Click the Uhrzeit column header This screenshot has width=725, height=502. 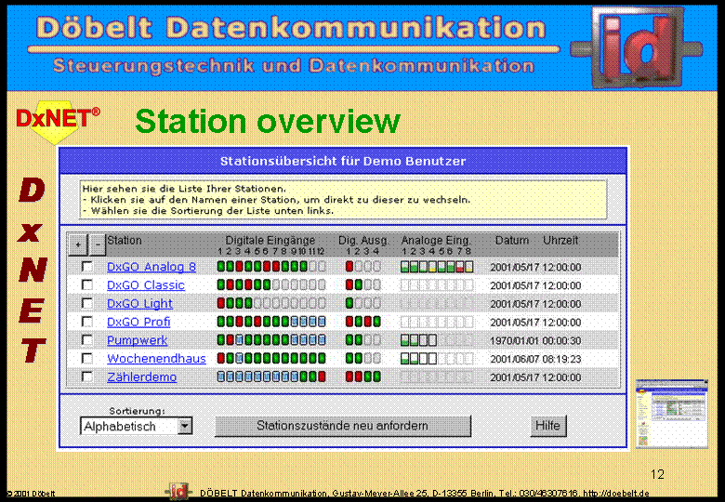tap(560, 241)
